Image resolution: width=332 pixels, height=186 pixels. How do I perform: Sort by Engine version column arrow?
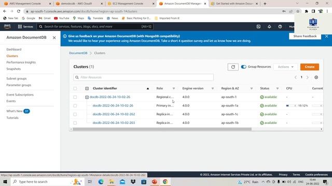pos(213,88)
